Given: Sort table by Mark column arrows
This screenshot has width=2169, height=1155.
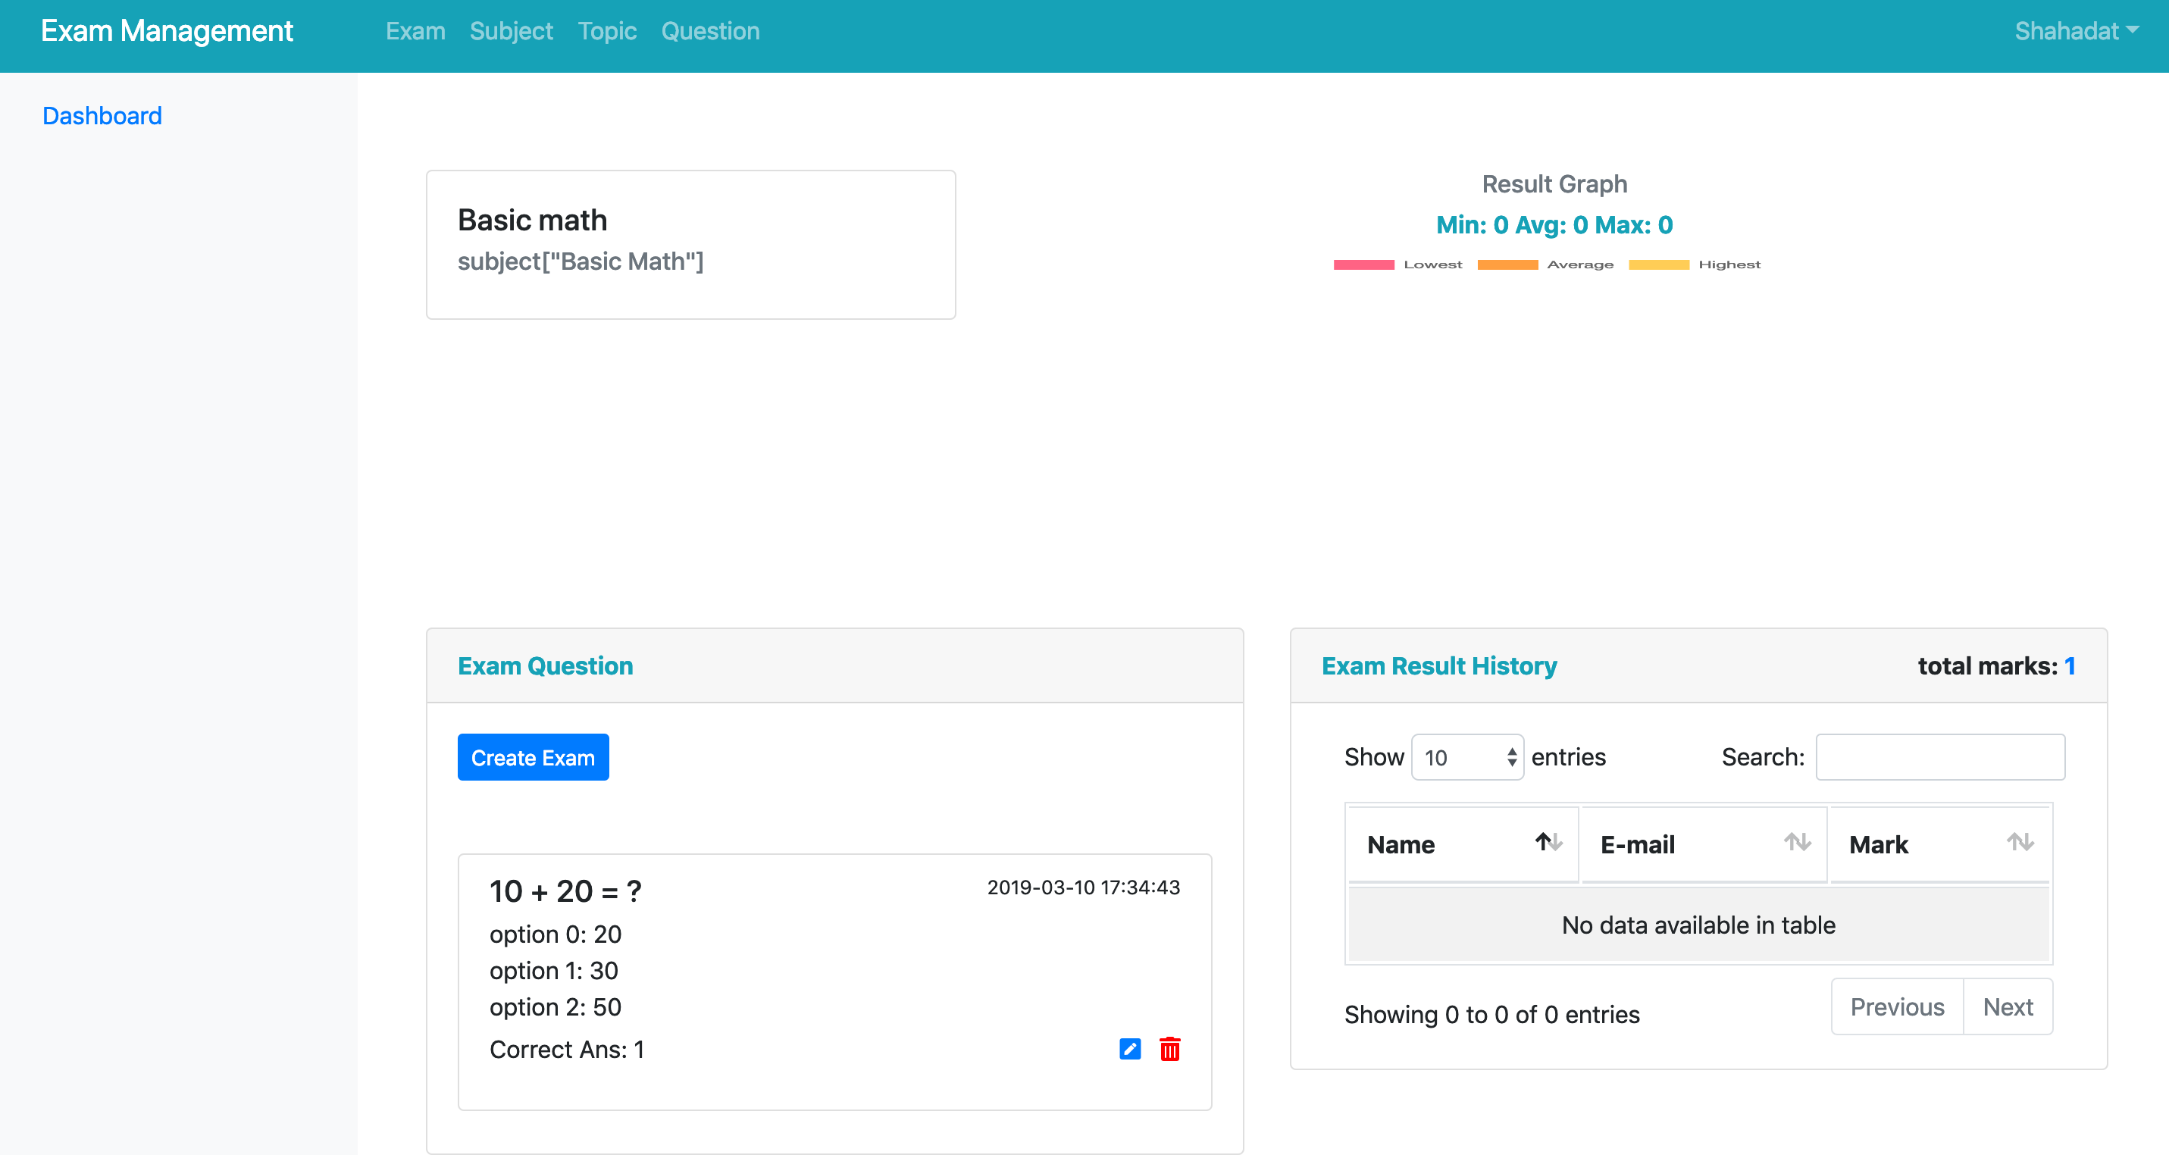Looking at the screenshot, I should click(x=2020, y=842).
